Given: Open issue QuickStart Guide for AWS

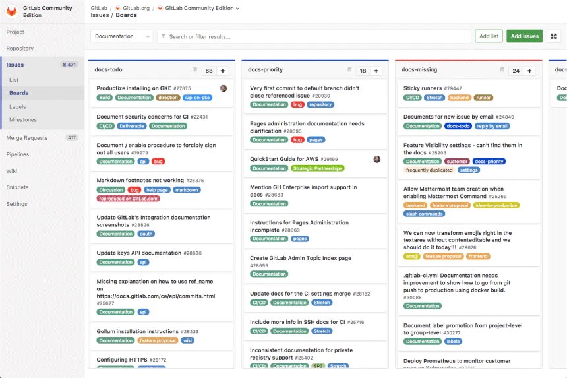Looking at the screenshot, I should [x=284, y=159].
